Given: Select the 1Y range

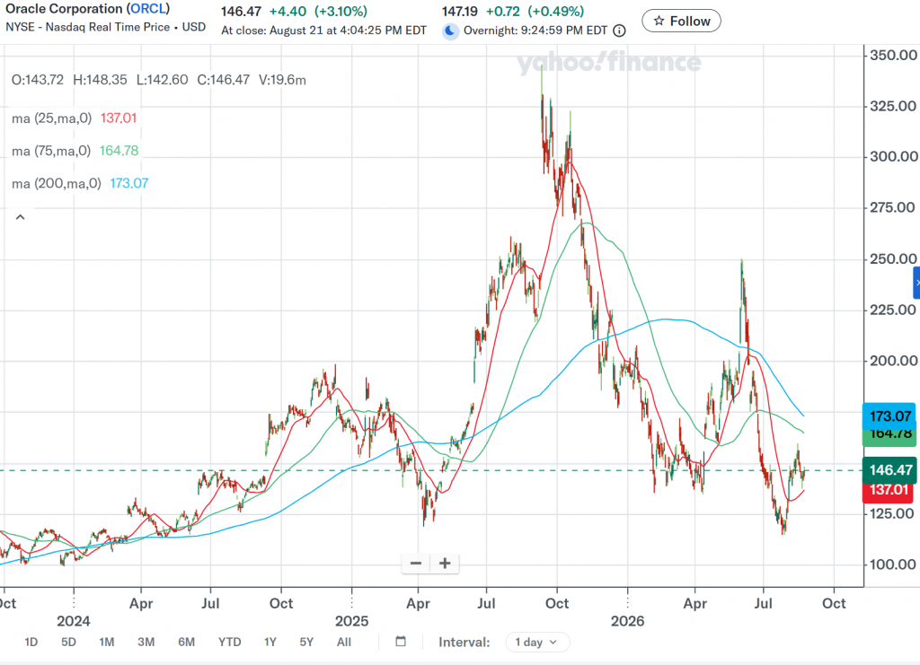Looking at the screenshot, I should click(270, 643).
